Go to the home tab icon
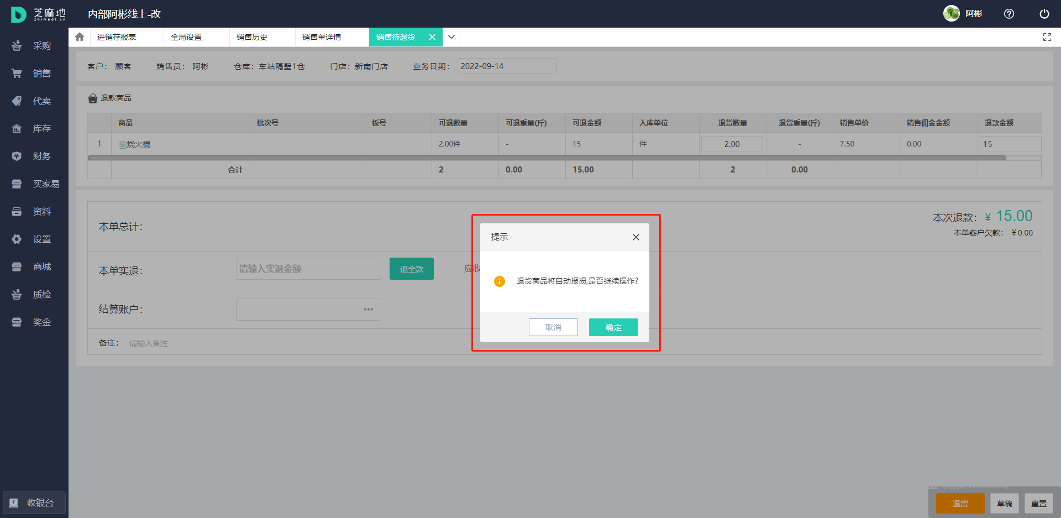The image size is (1061, 518). [80, 37]
